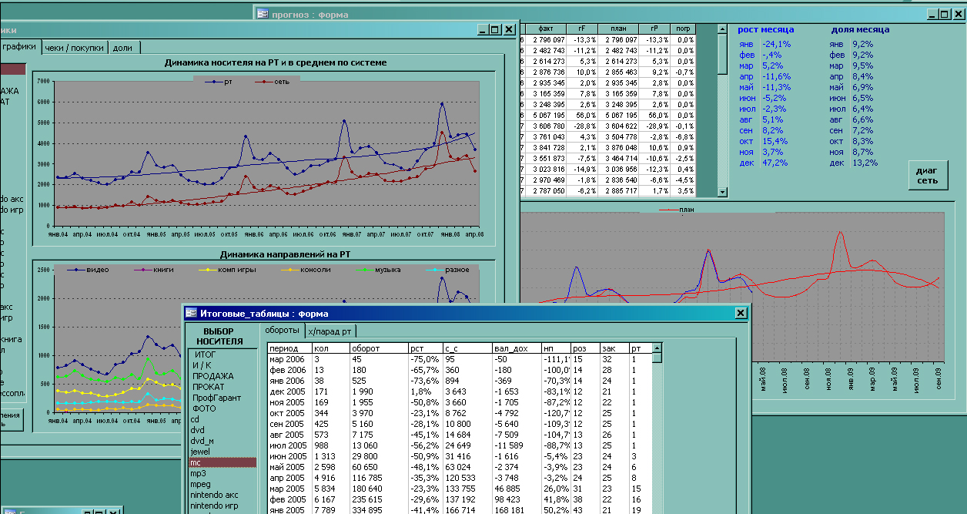
Task: Minimize the graphs window with графики tab
Action: click(483, 29)
